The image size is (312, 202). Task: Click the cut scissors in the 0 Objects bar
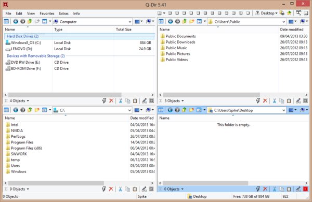coord(275,189)
